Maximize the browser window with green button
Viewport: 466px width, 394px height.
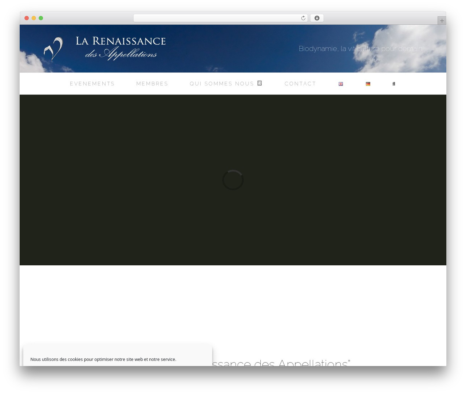[41, 18]
